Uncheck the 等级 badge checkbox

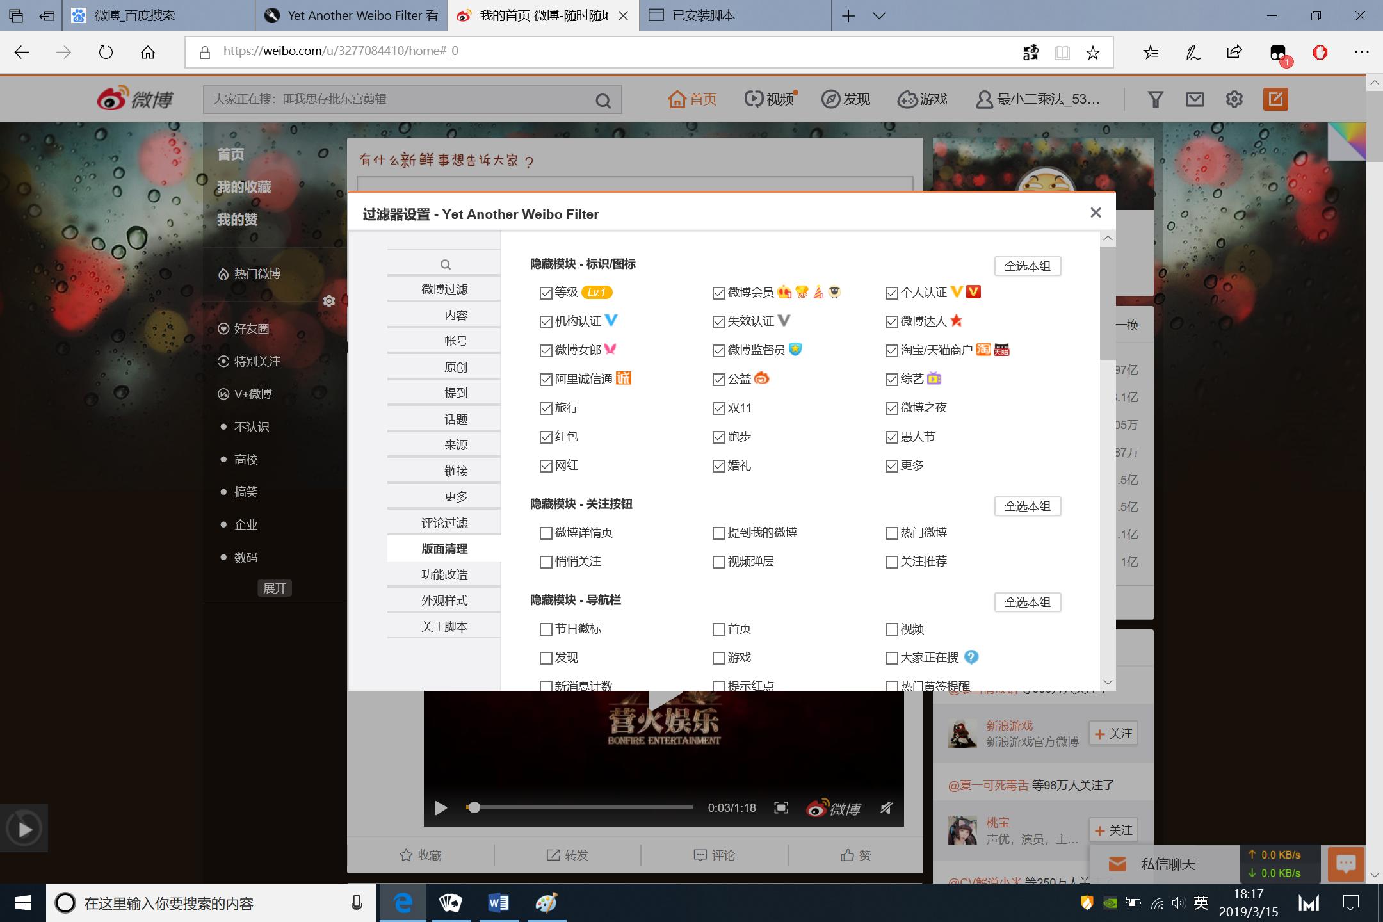click(x=546, y=293)
